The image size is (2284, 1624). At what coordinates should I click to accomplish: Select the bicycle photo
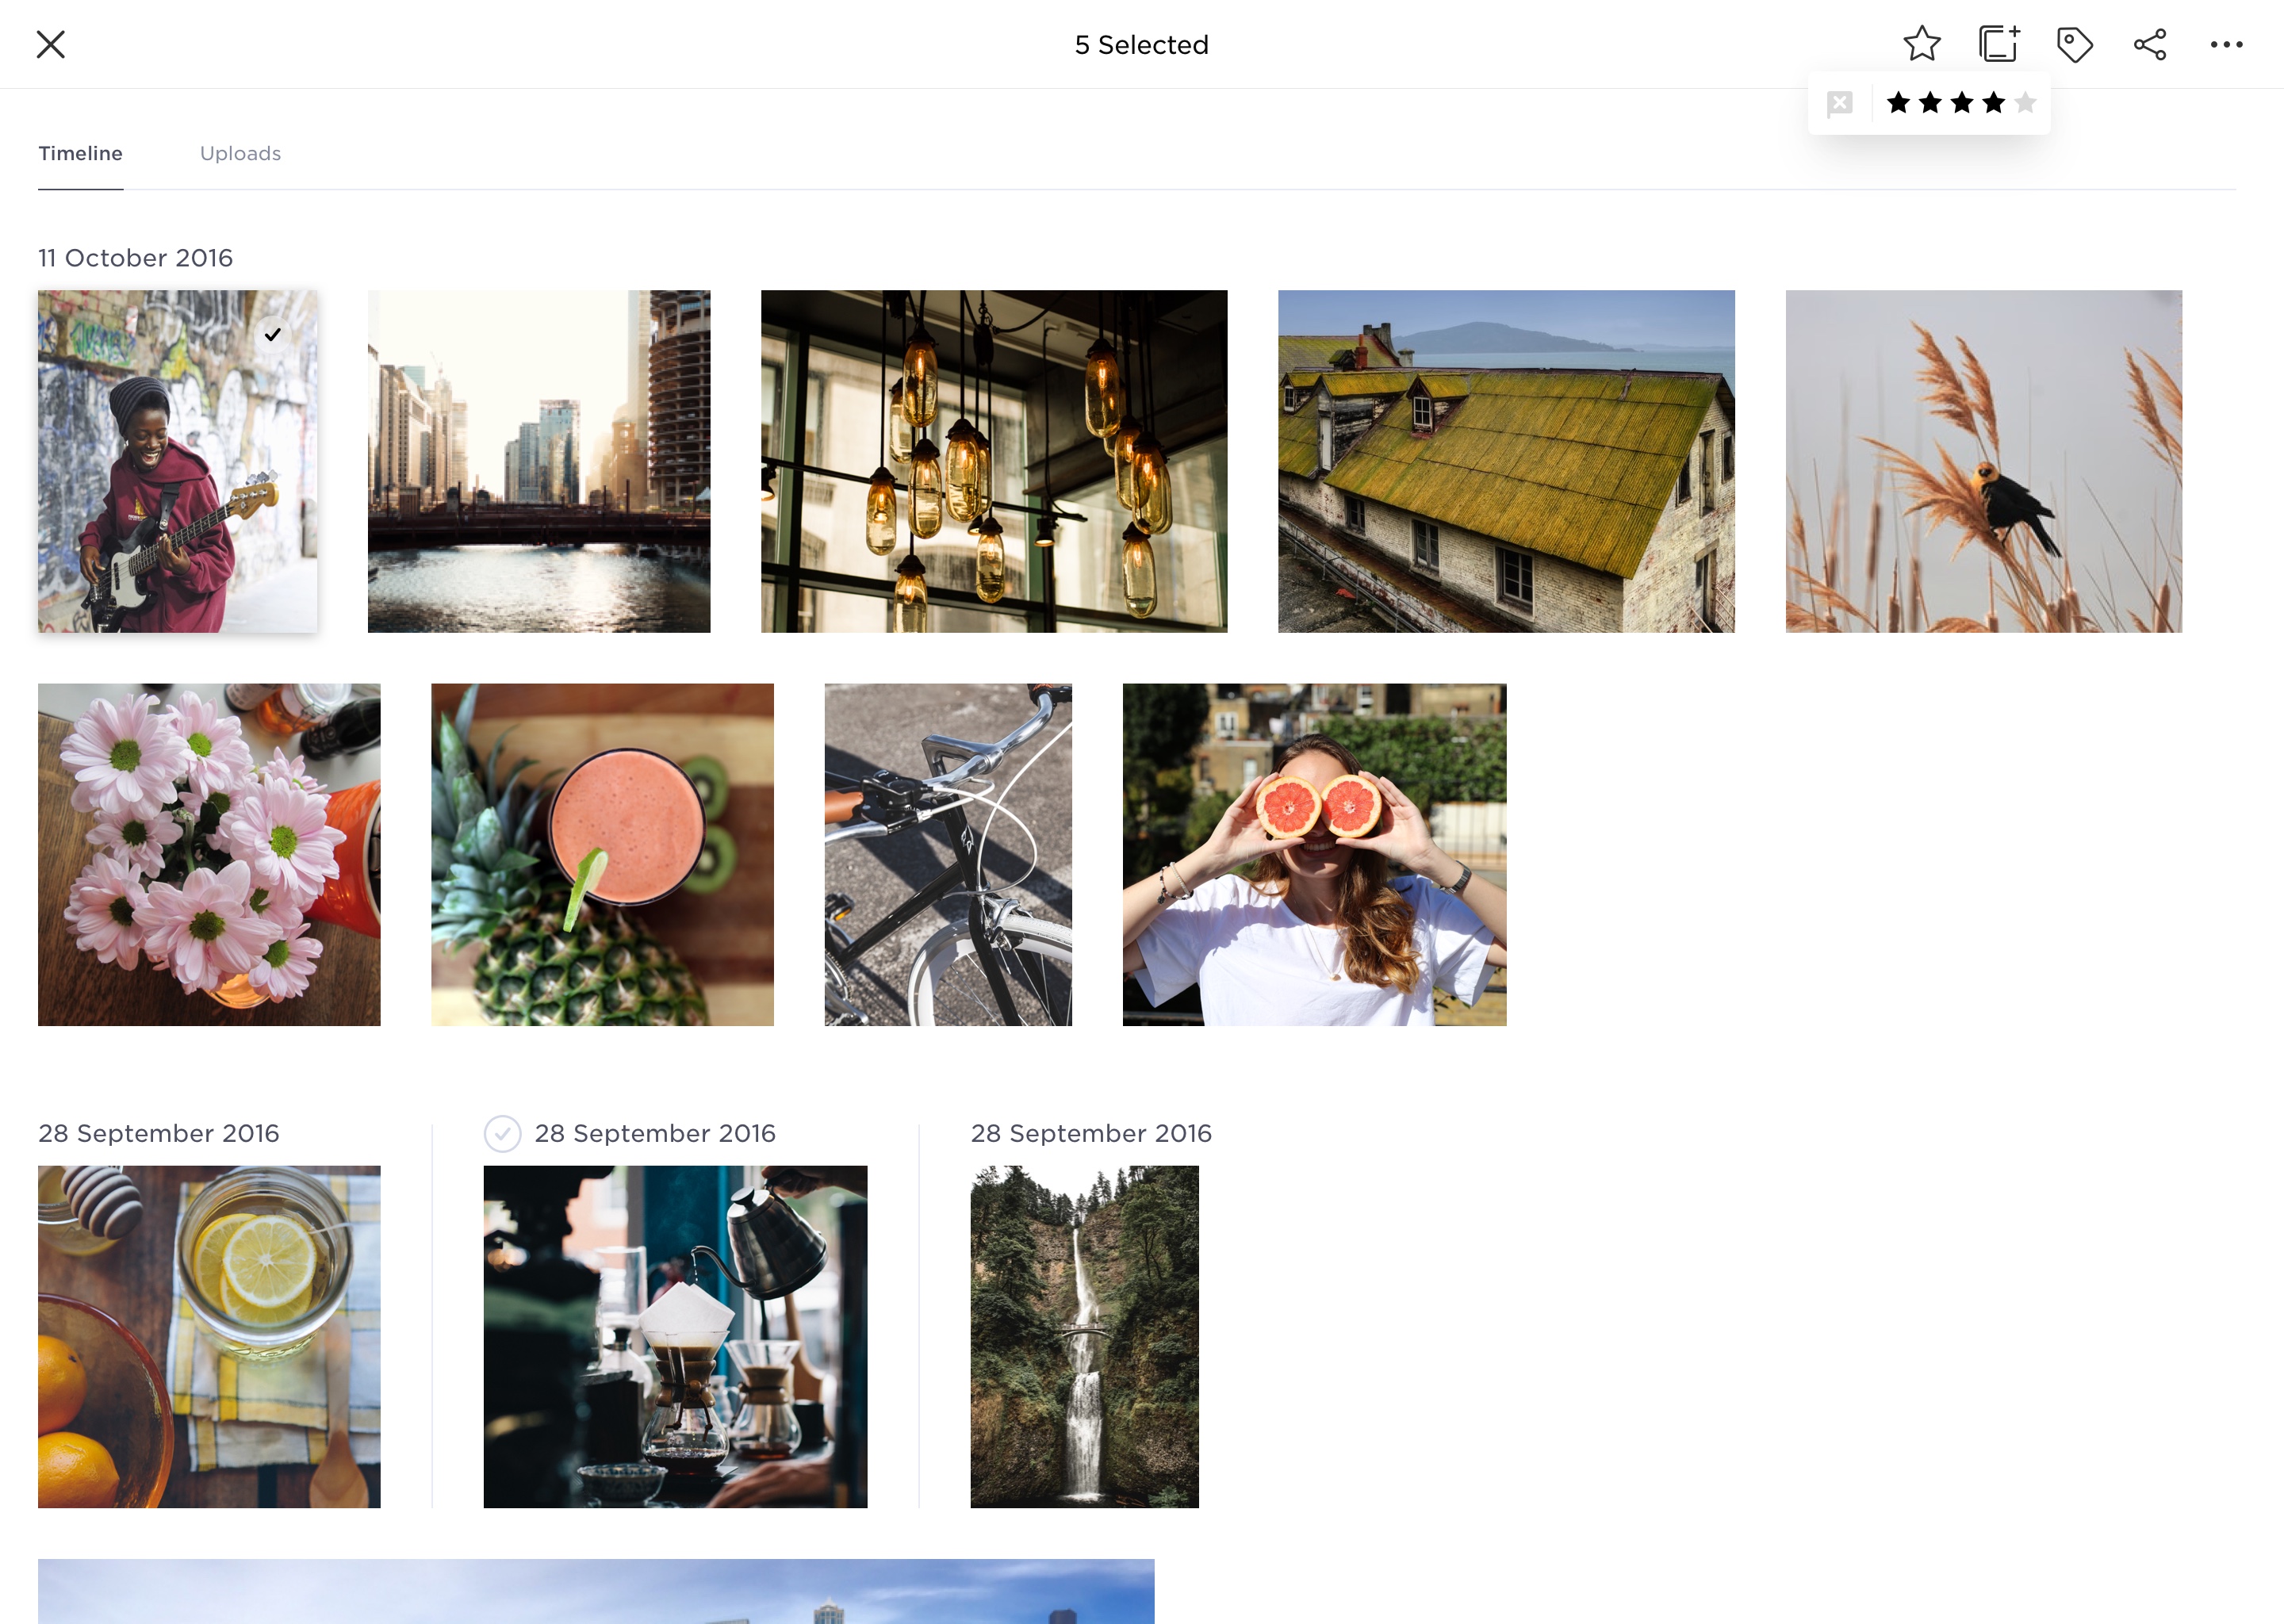(948, 854)
